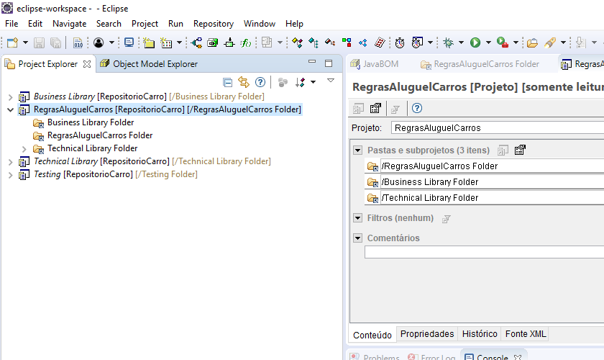604x360 pixels.
Task: Click Project Explorer help question icon
Action: 260,82
